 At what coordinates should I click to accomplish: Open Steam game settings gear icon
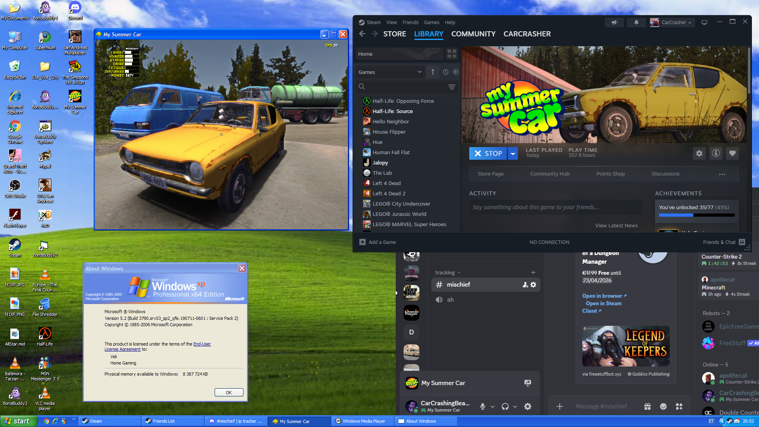click(699, 153)
